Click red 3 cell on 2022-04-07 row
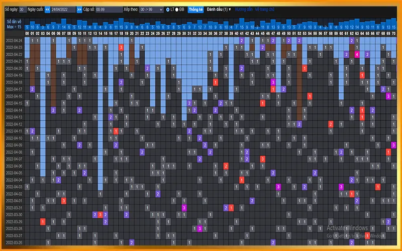 coord(262,159)
